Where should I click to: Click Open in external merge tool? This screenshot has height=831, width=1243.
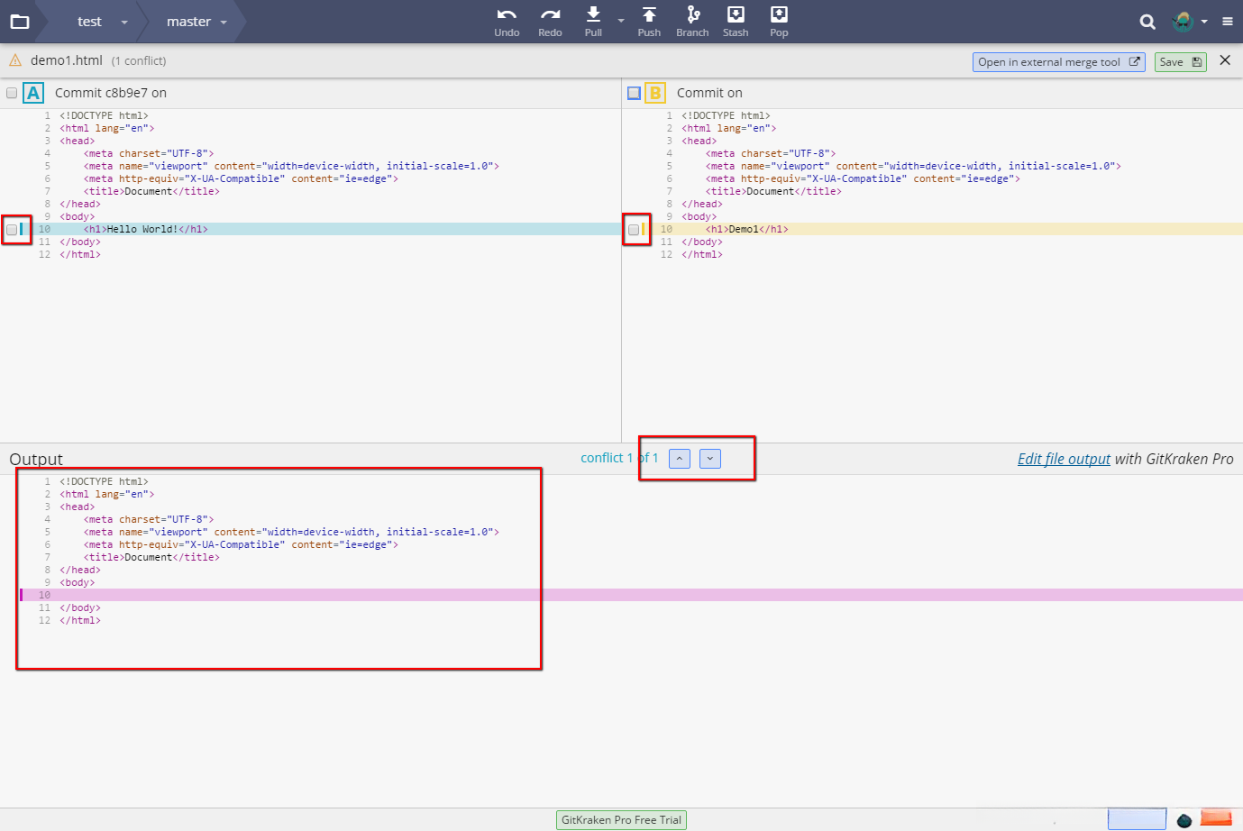(x=1058, y=62)
